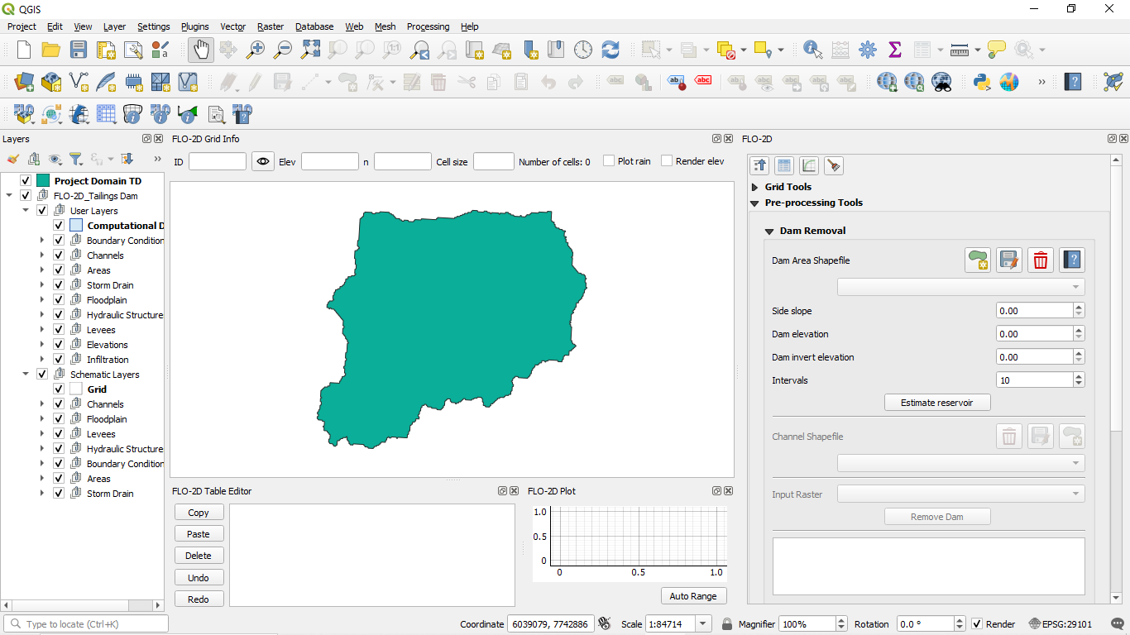Click the eye icon beside grid ID field
1130x635 pixels.
pos(263,162)
